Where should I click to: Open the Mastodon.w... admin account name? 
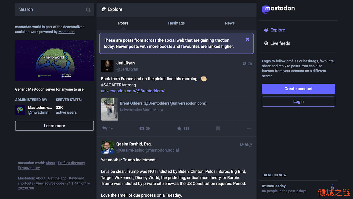(40, 108)
